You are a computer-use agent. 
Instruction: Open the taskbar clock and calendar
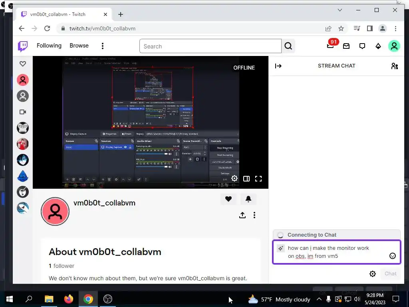click(375, 299)
